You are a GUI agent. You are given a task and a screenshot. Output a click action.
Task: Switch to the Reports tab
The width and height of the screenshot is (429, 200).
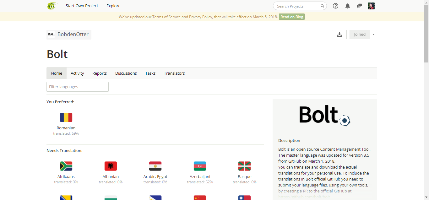tap(100, 73)
